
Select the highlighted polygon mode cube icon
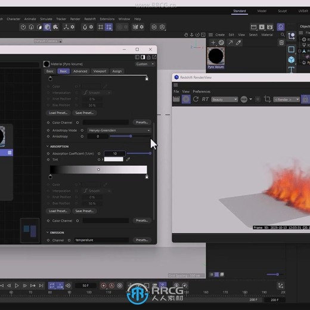coord(47,27)
